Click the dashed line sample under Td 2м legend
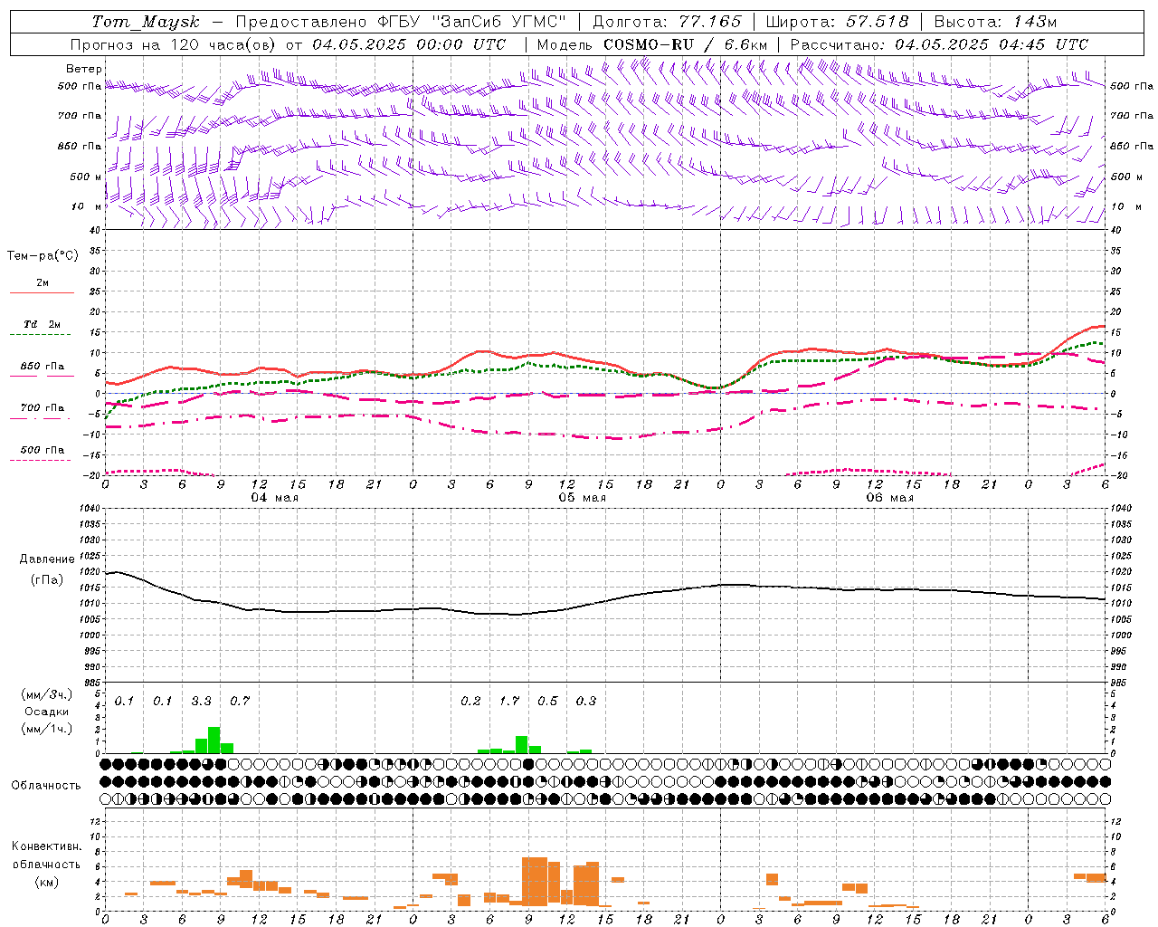This screenshot has height=927, width=1158. click(x=43, y=335)
